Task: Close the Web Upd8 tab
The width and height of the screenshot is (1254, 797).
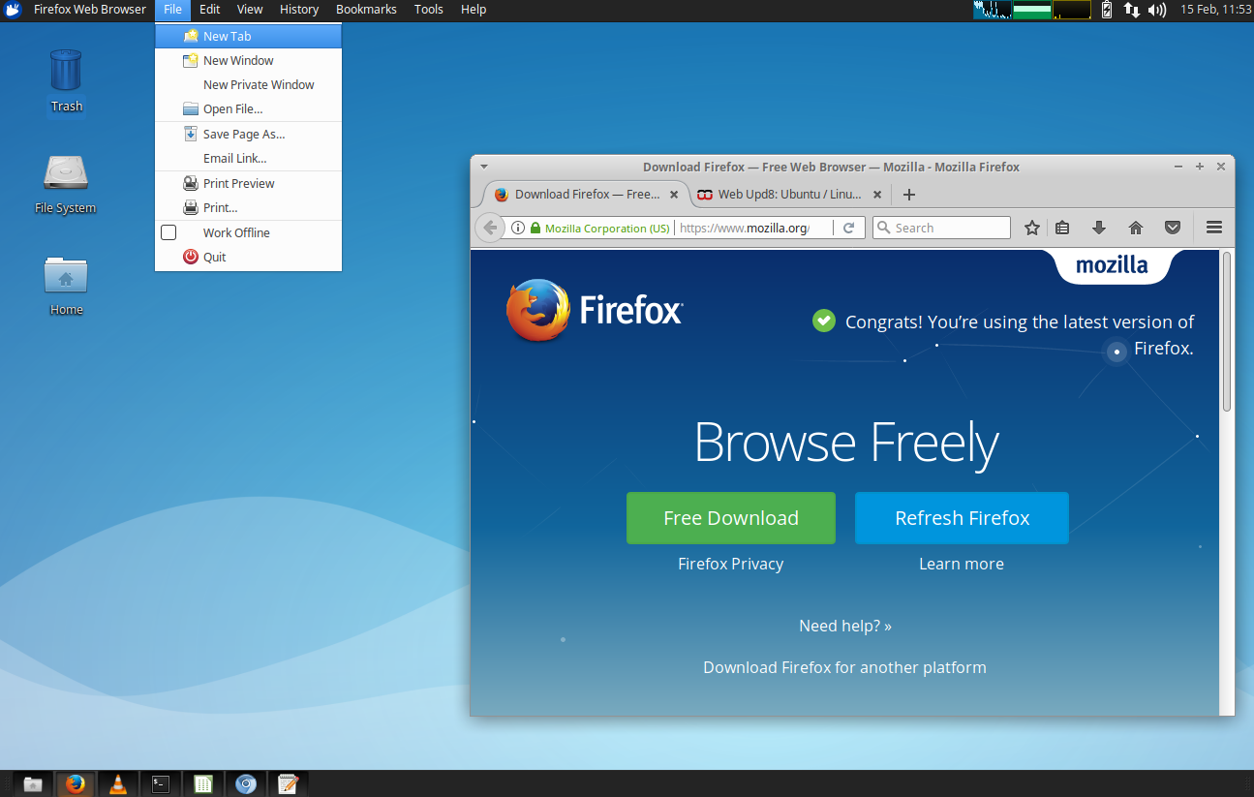Action: pos(877,195)
